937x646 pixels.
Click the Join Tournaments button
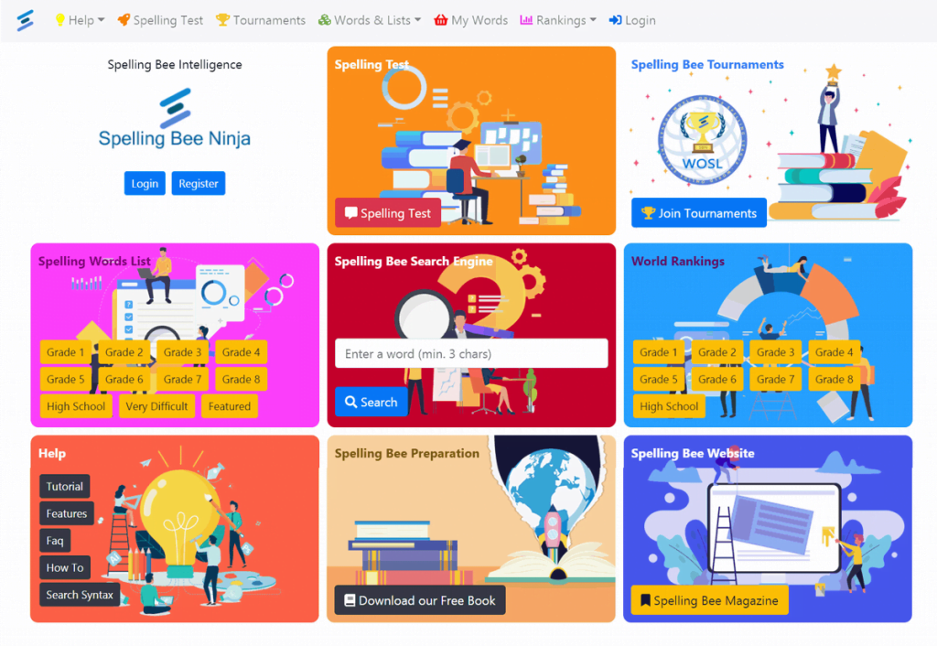pos(698,213)
